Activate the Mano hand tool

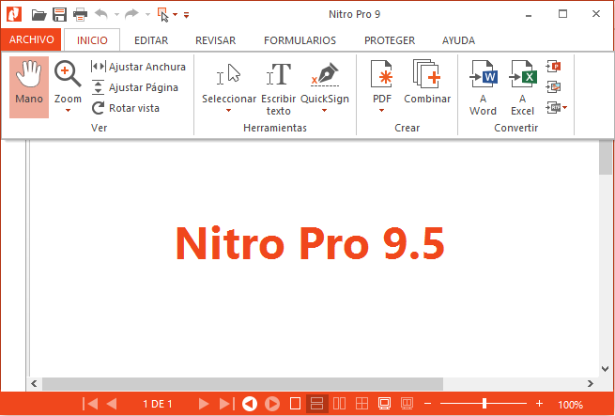click(29, 87)
